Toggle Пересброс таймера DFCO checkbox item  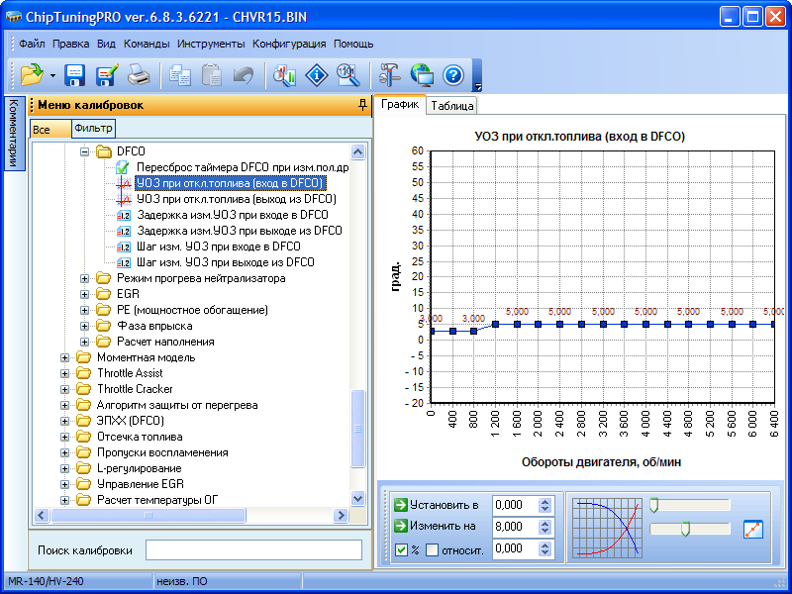pyautogui.click(x=124, y=167)
